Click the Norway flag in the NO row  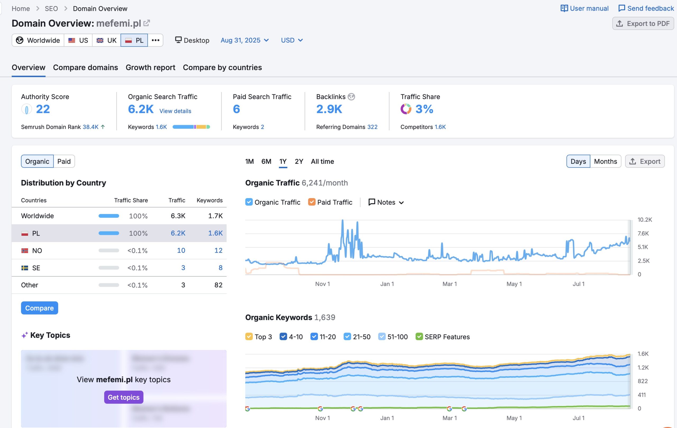click(25, 251)
